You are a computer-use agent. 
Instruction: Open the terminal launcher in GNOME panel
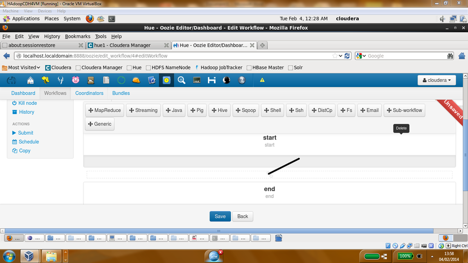[111, 19]
